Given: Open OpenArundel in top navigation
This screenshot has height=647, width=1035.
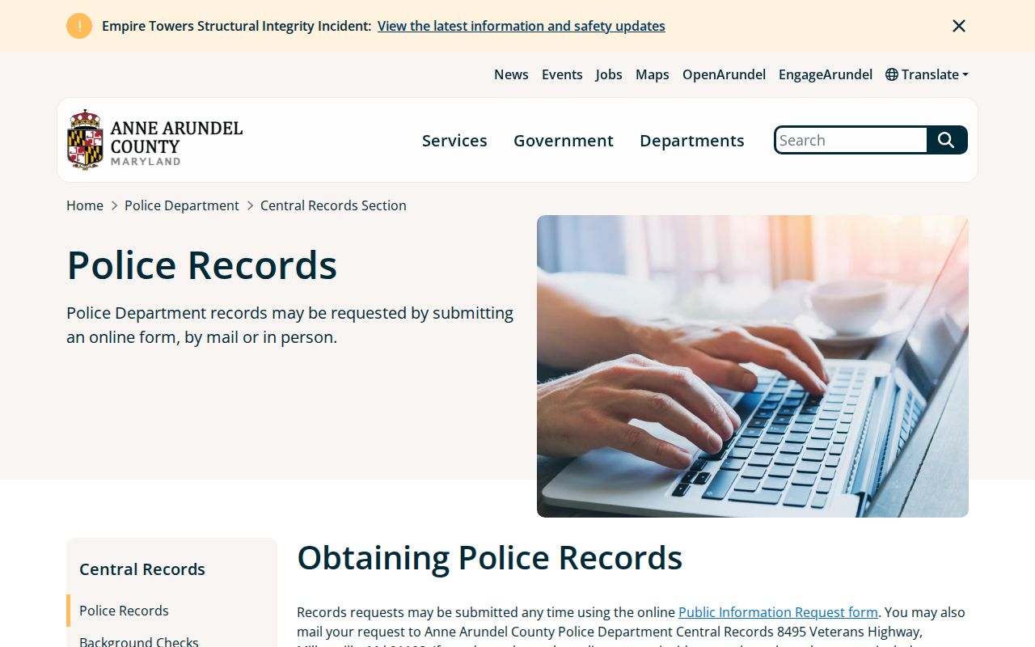Looking at the screenshot, I should [724, 74].
